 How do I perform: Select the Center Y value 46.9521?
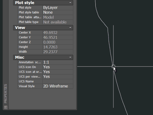click(x=58, y=37)
